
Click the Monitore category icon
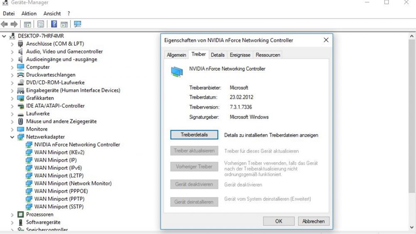[x=20, y=129]
